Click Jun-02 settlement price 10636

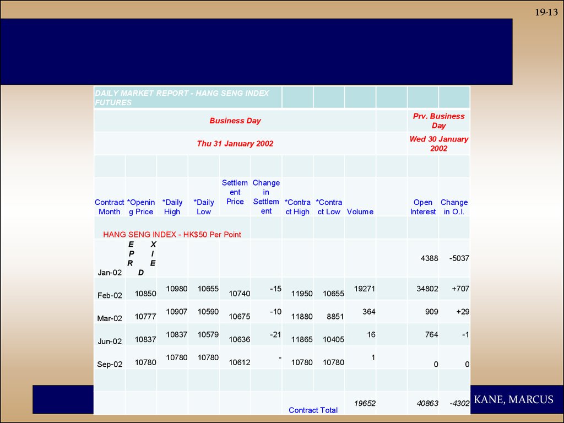240,339
